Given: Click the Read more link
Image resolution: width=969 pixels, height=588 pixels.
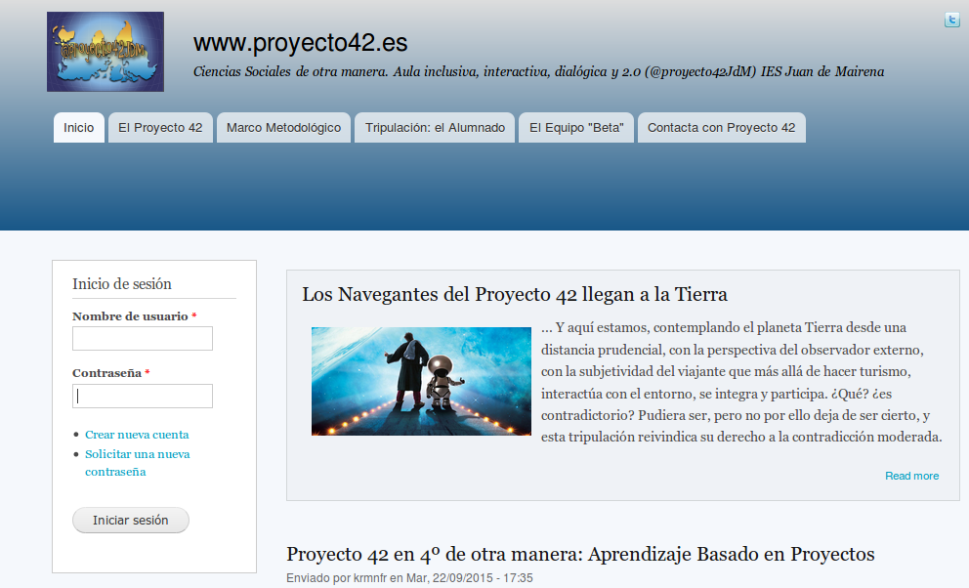Looking at the screenshot, I should tap(911, 476).
